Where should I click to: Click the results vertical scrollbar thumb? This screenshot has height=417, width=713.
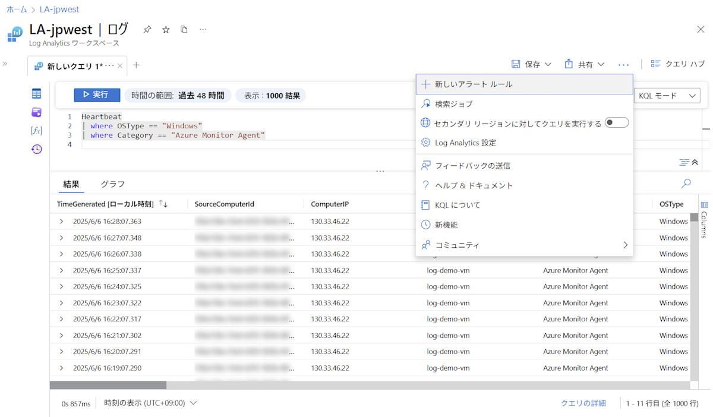click(x=694, y=217)
